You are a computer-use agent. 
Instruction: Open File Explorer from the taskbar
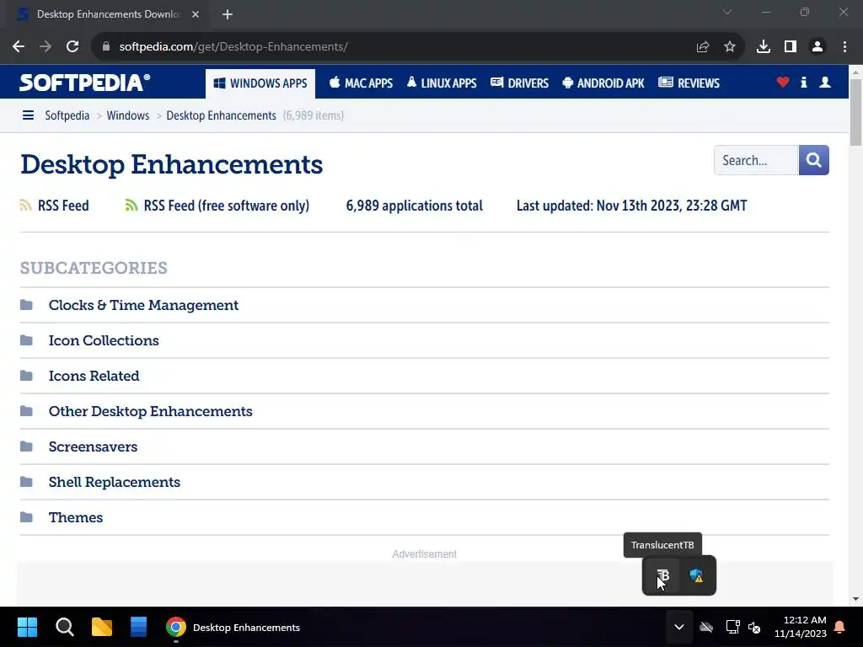[102, 627]
